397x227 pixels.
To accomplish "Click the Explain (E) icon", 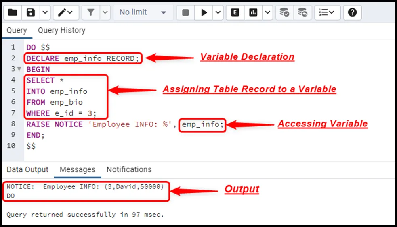I will [x=235, y=12].
